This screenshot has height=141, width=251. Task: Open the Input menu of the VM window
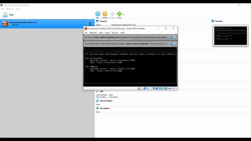(x=107, y=33)
